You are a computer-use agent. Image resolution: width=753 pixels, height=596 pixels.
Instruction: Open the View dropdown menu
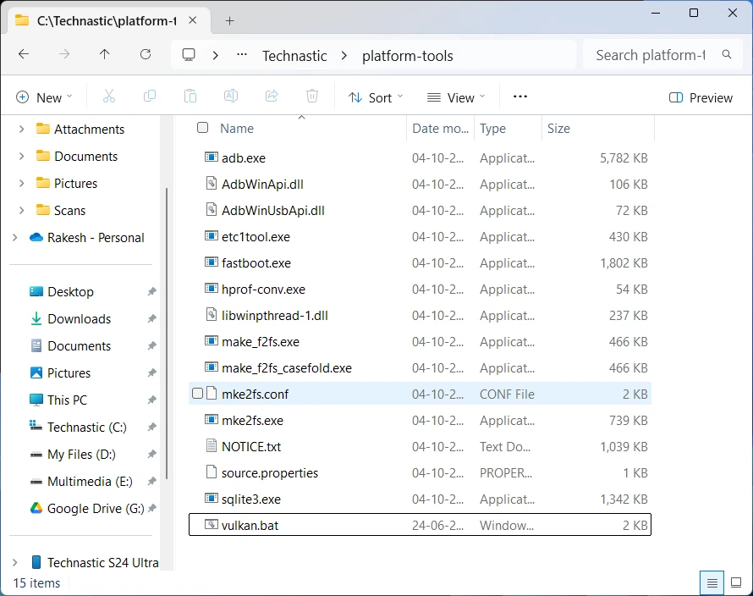[x=456, y=97]
